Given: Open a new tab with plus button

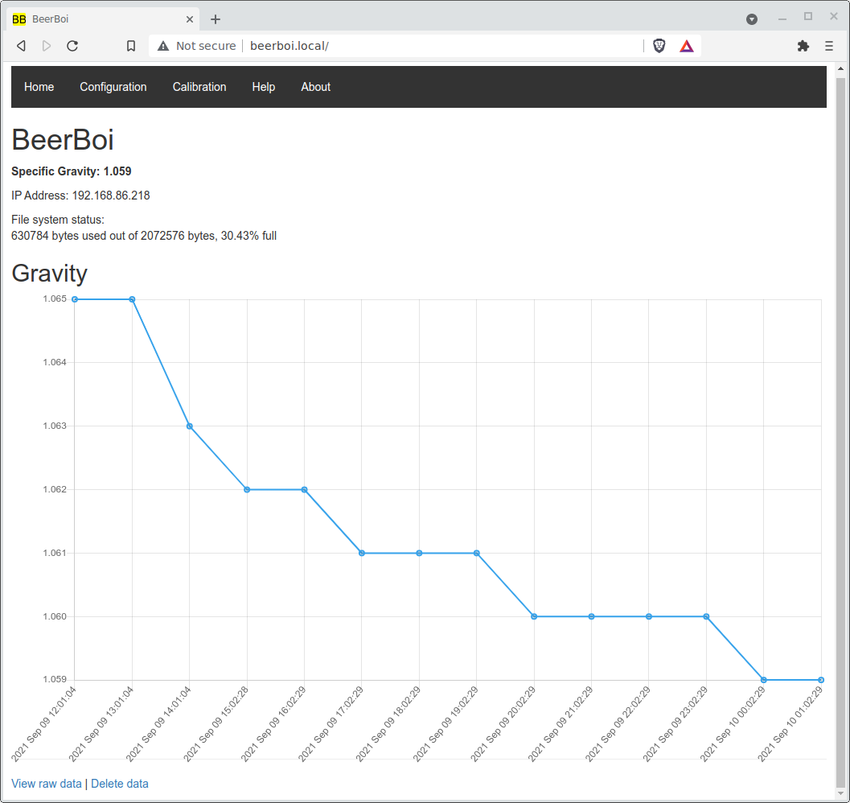Looking at the screenshot, I should coord(216,19).
